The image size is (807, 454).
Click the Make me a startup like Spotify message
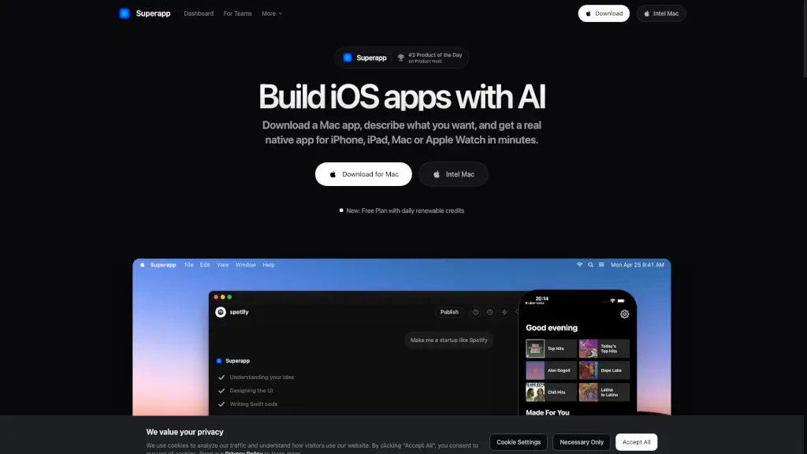tap(448, 340)
